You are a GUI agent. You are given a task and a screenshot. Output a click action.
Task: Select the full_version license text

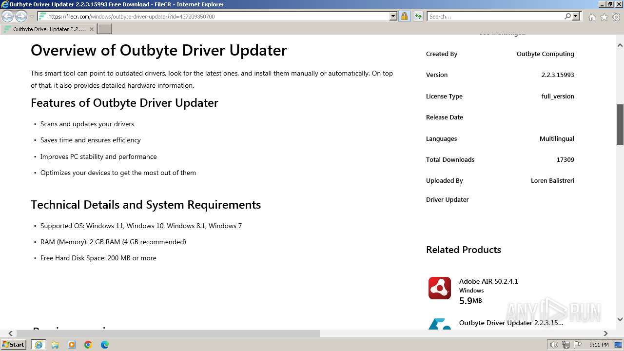click(x=558, y=96)
